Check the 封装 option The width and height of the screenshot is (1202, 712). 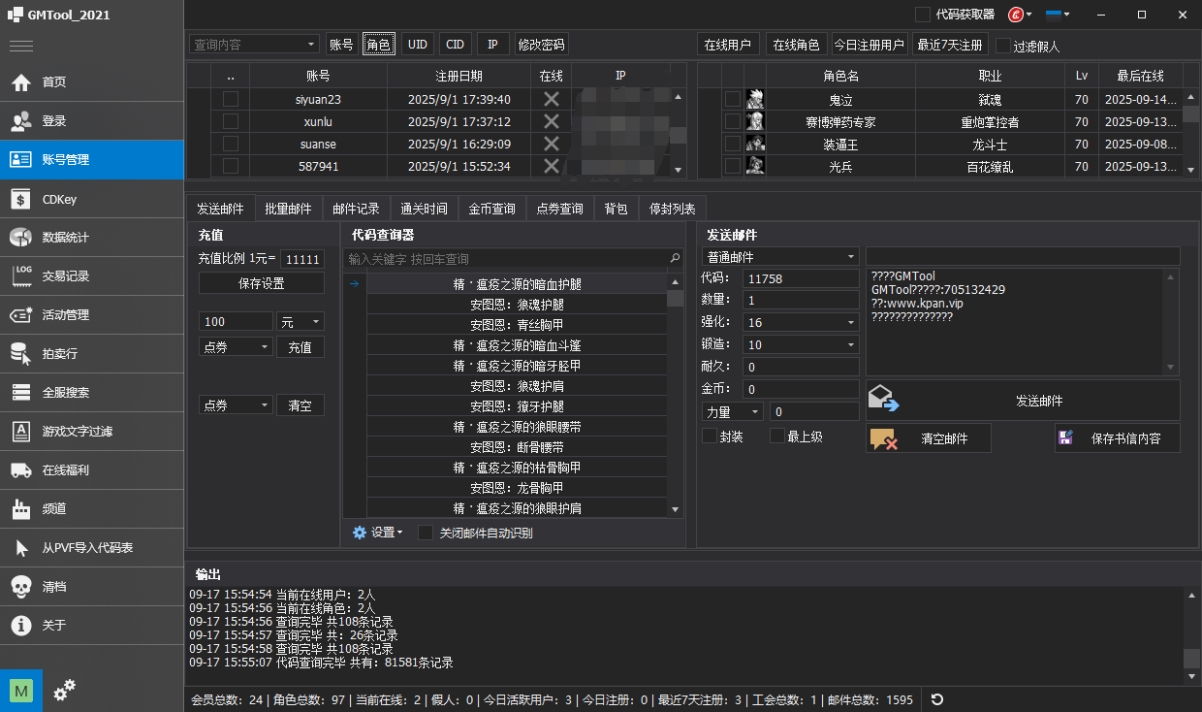(x=710, y=437)
